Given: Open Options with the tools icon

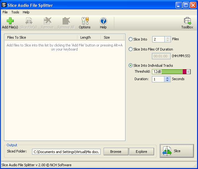Looking at the screenshot, I should pyautogui.click(x=85, y=21).
